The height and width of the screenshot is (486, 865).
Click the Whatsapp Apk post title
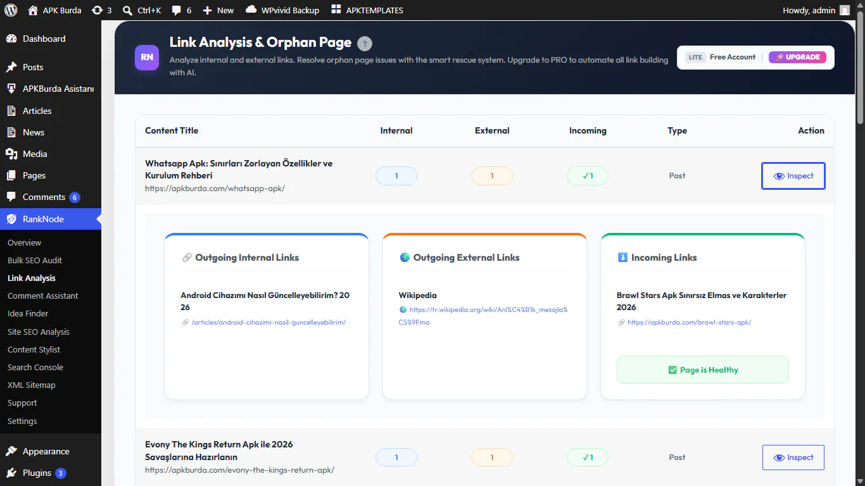point(239,169)
